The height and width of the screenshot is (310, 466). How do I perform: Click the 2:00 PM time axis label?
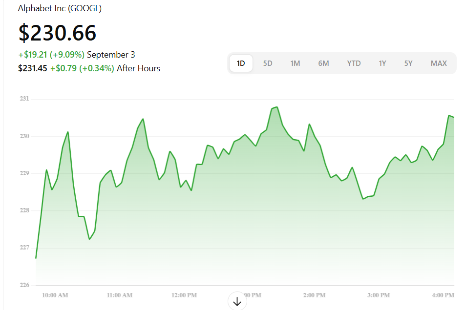point(314,295)
